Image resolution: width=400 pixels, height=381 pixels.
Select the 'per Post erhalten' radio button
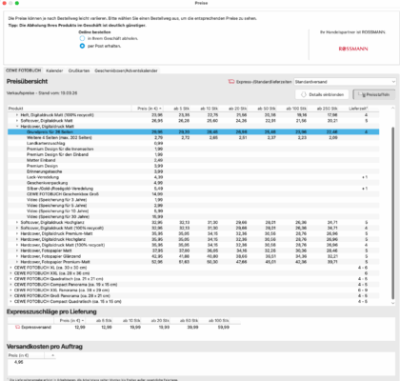[x=82, y=46]
